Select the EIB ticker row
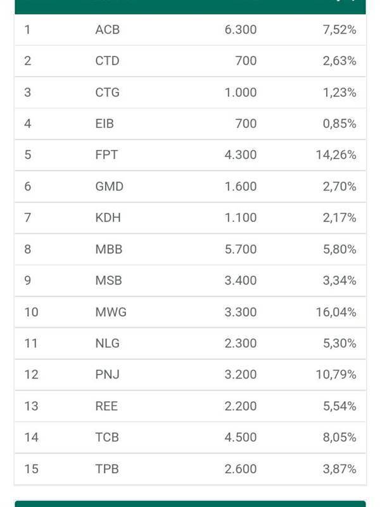This screenshot has width=380, height=507. (191, 124)
